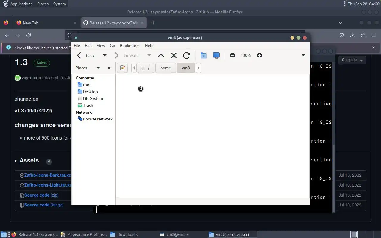
Task: Close the New Tab Firefox tab
Action: pos(75,23)
